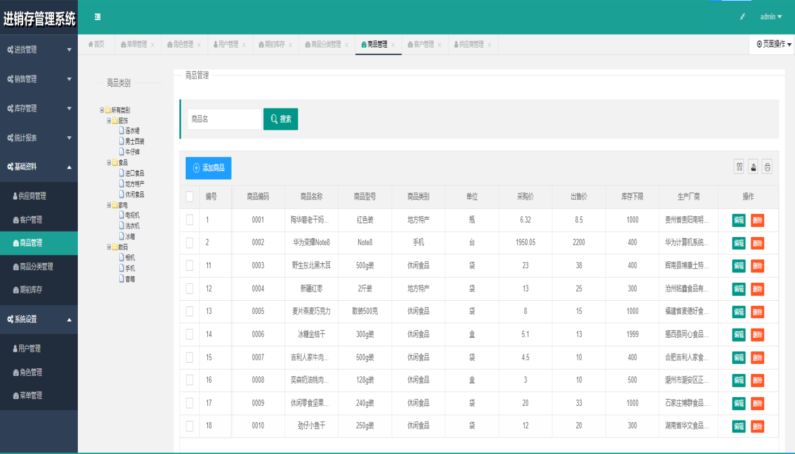
Task: Check the row for 华为荣耀Note8
Action: [190, 242]
